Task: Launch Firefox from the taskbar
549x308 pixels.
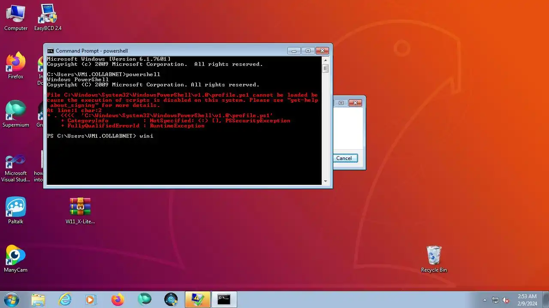Action: 118,299
